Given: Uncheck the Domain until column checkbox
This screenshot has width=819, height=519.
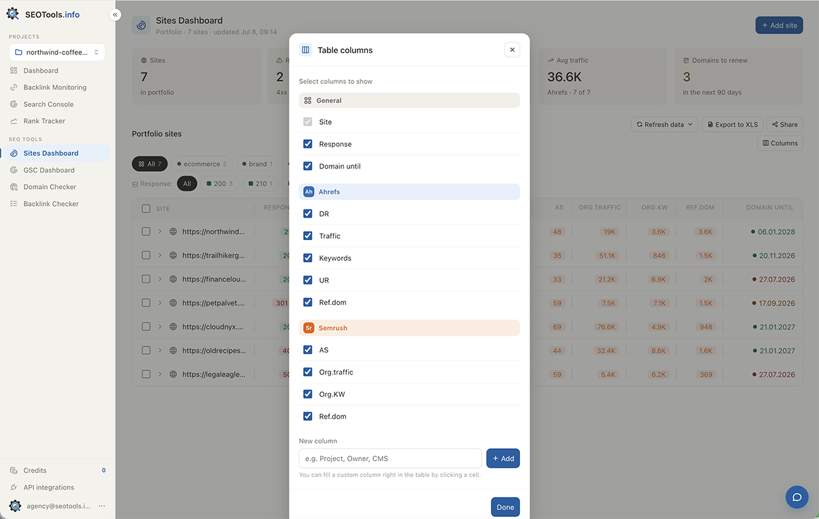Looking at the screenshot, I should click(x=308, y=166).
